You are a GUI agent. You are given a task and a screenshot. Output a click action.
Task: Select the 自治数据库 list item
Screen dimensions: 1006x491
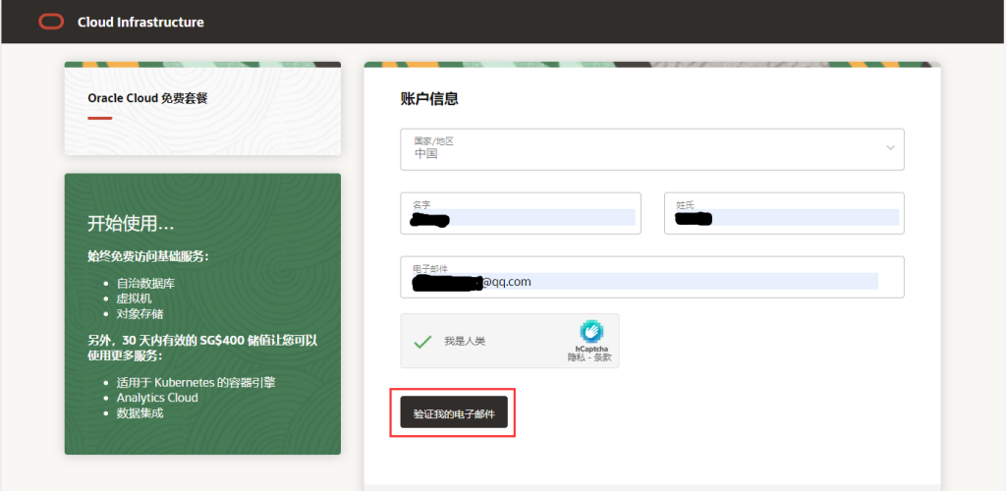coord(145,284)
